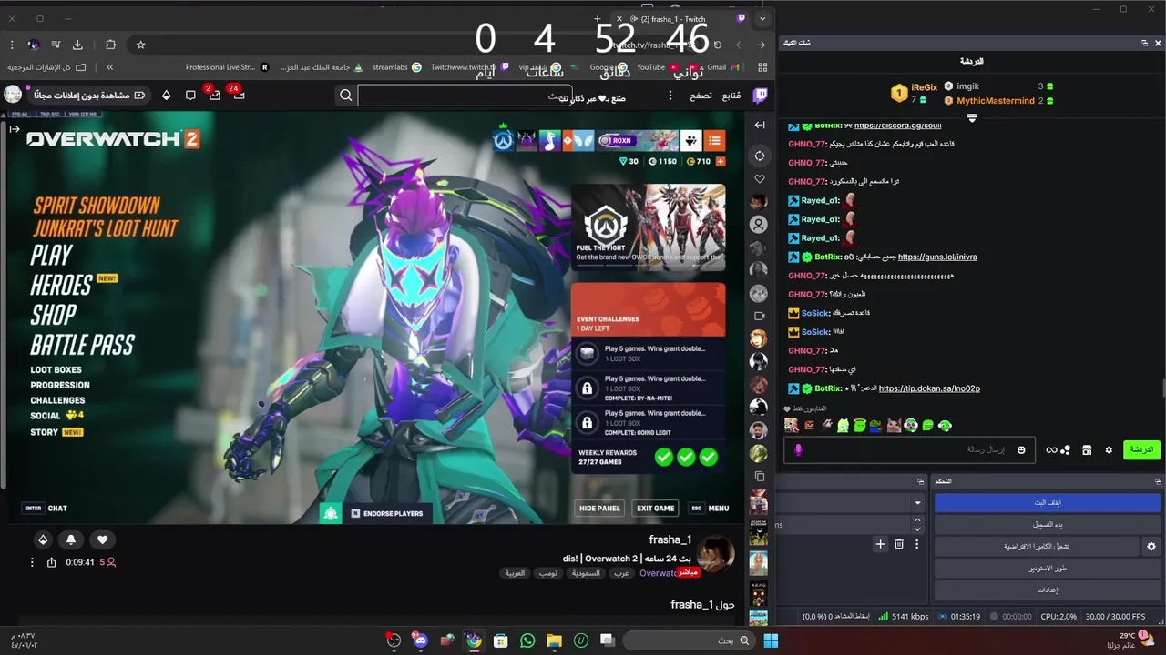Open Microsoft Store from the taskbar

[500, 640]
